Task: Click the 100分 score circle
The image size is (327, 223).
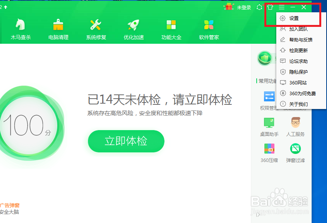Action: coord(28,125)
